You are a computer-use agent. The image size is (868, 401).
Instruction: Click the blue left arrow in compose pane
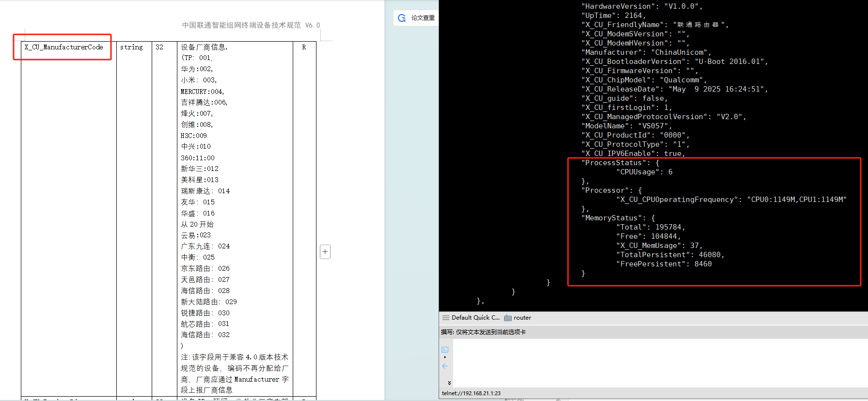pos(445,367)
